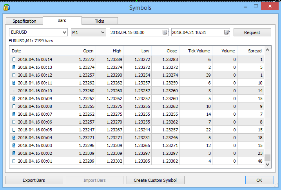Click the table scrollbar thumb
The height and width of the screenshot is (190, 281).
pos(268,158)
